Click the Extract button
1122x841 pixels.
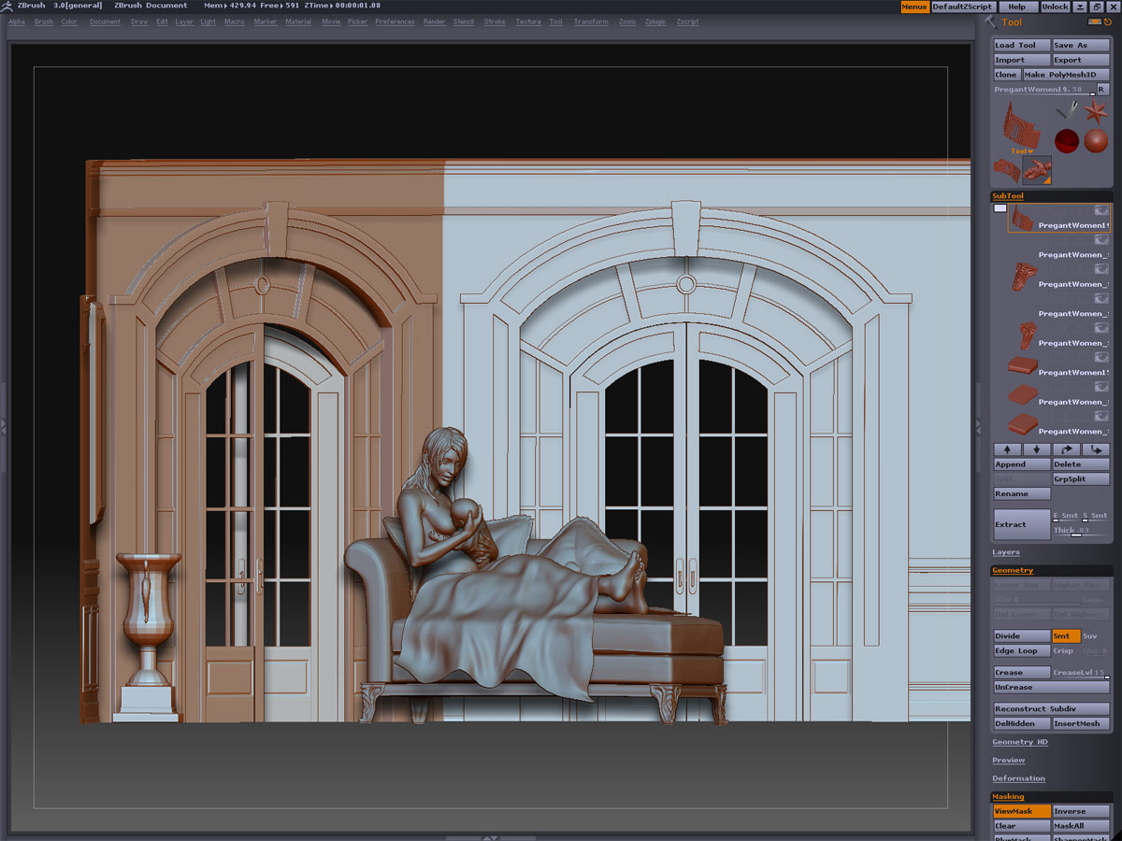pos(1022,524)
